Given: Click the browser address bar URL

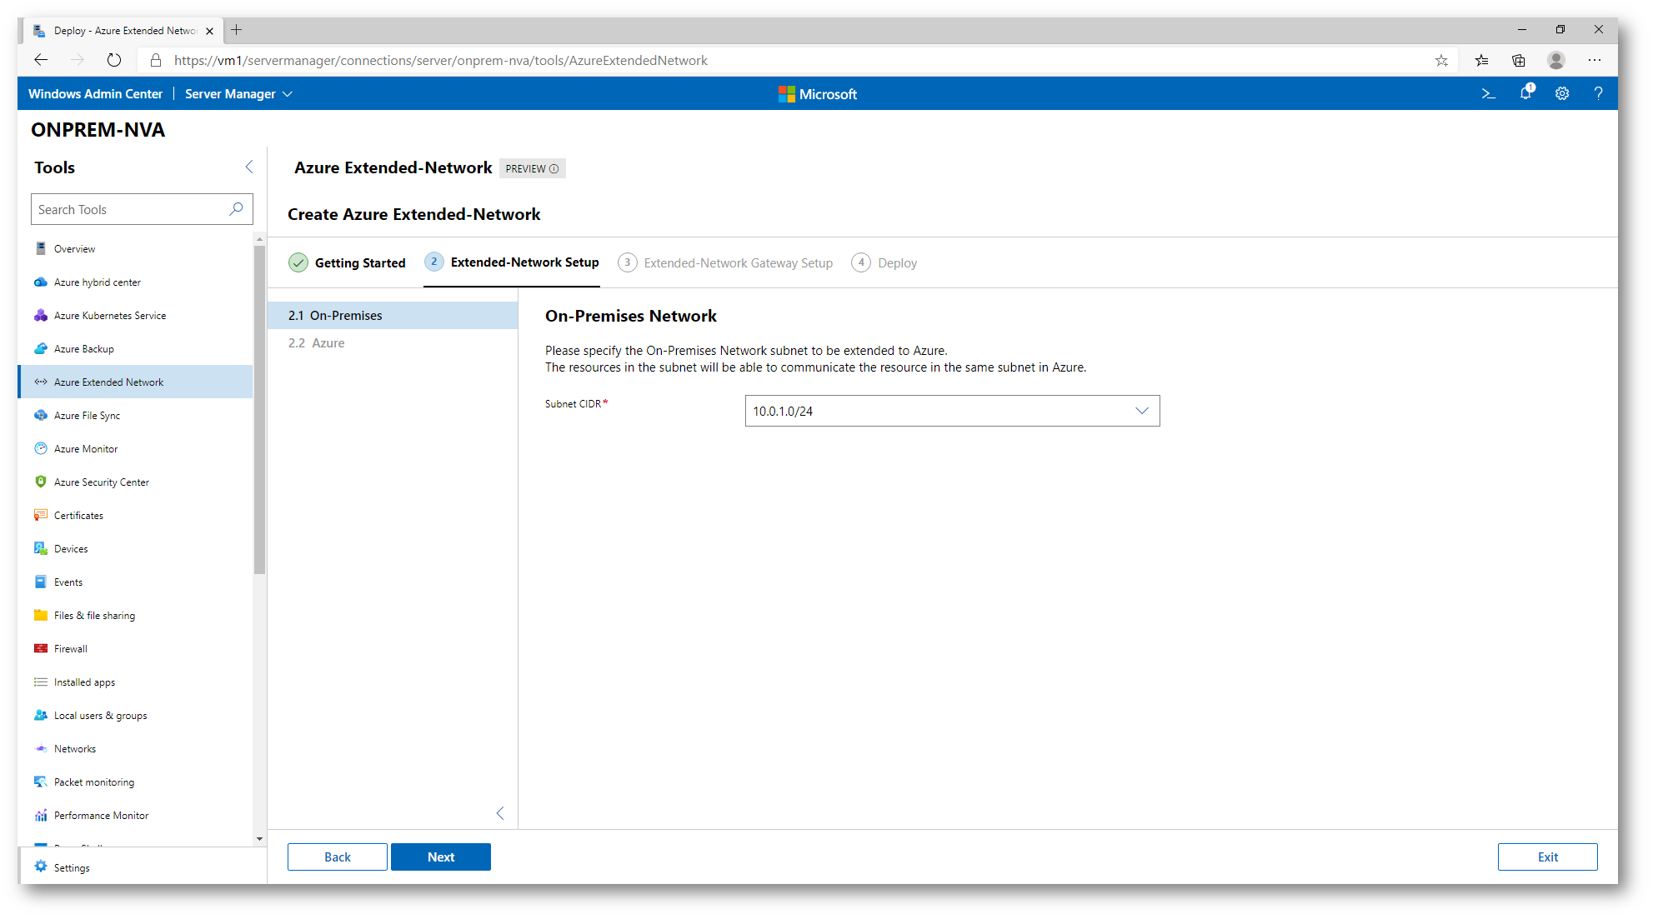Looking at the screenshot, I should [x=440, y=60].
